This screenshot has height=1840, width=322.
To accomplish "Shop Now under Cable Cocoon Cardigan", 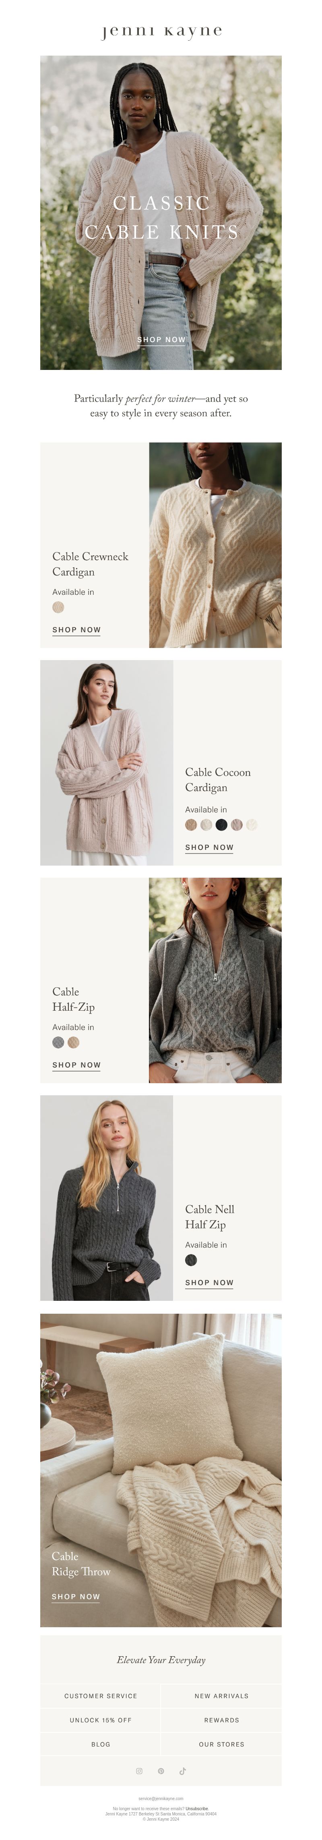I will click(209, 848).
